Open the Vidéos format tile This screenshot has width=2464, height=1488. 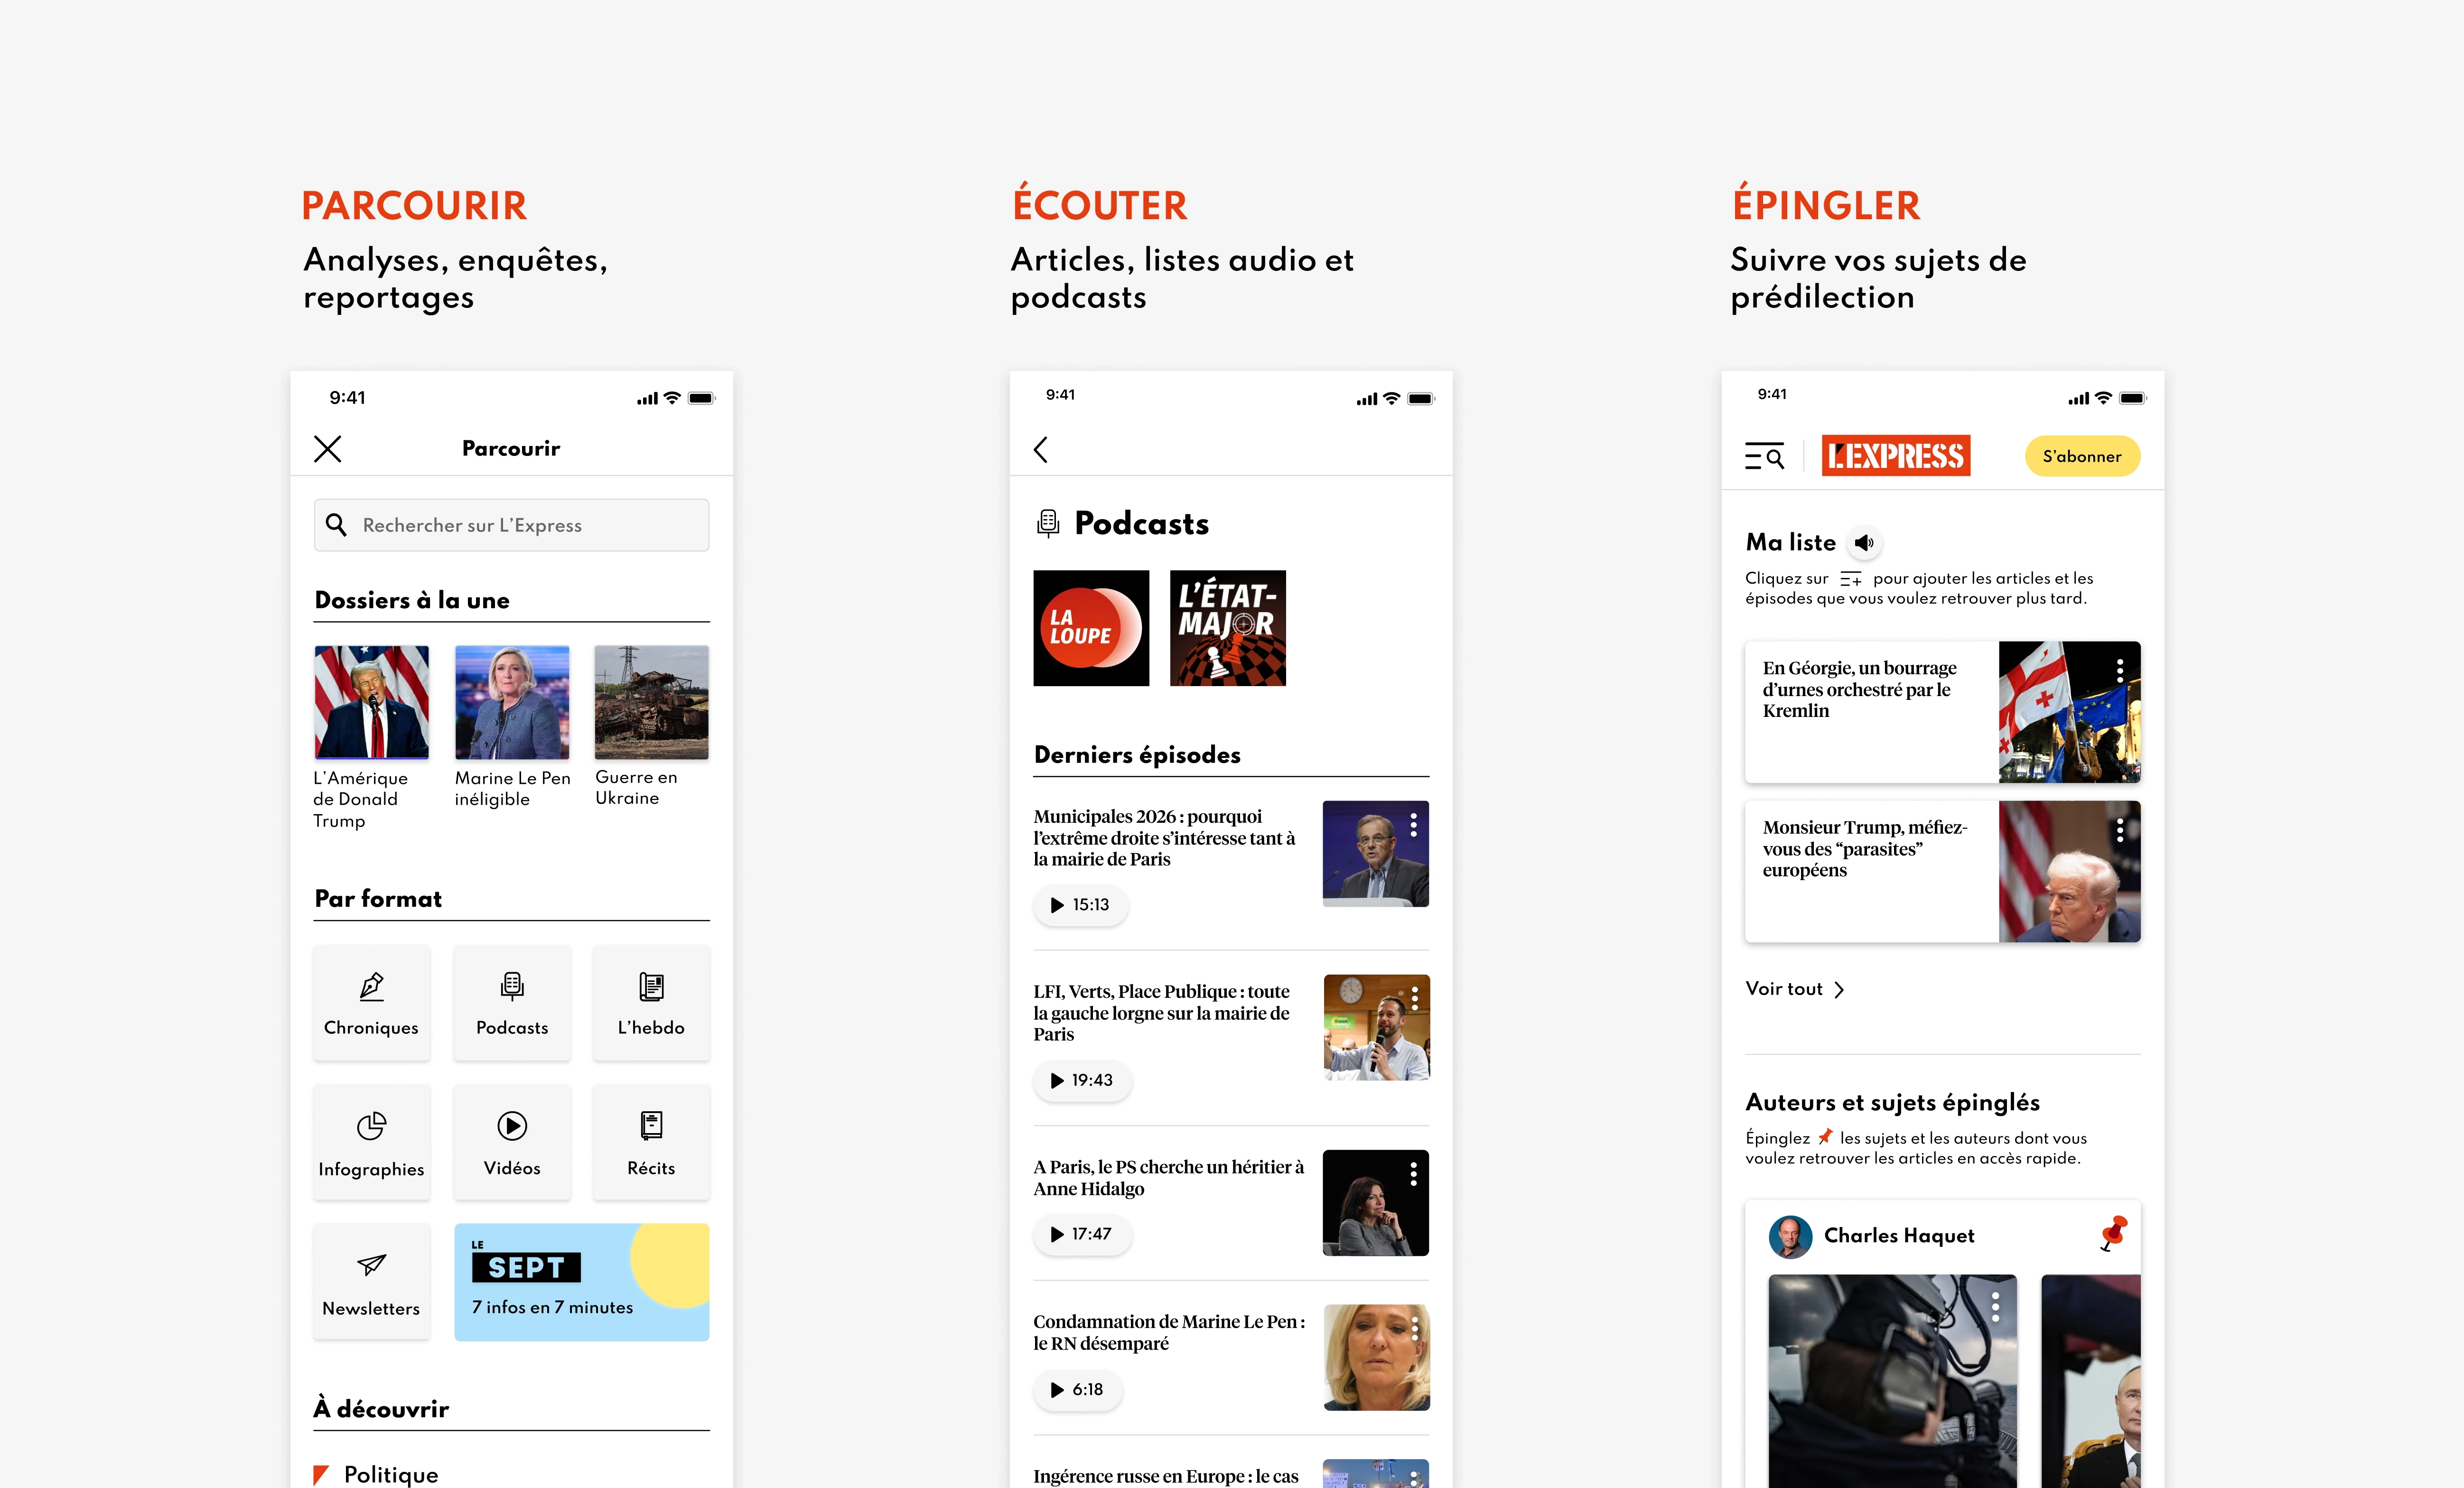click(x=512, y=1143)
